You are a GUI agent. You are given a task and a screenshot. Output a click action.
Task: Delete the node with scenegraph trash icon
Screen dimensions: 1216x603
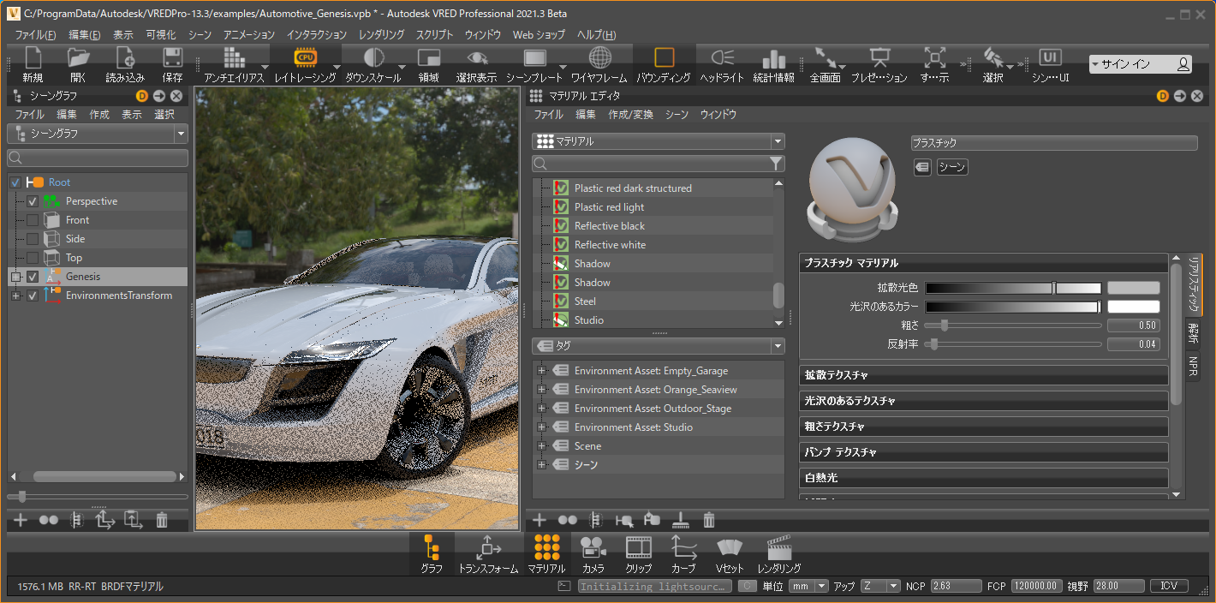[162, 520]
